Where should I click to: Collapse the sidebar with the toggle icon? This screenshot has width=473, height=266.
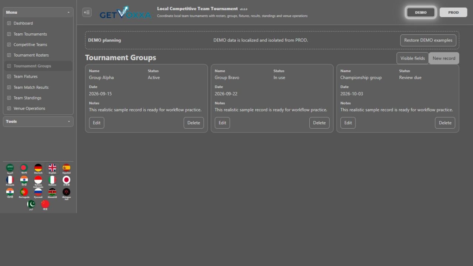[87, 12]
